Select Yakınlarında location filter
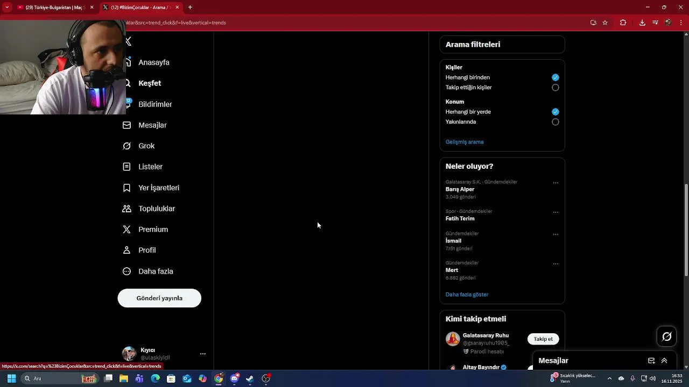Image resolution: width=689 pixels, height=387 pixels. [x=556, y=122]
